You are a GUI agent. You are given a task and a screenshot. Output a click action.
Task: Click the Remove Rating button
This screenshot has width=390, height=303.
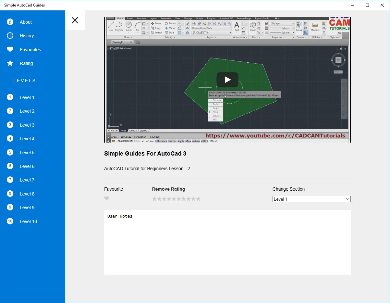point(168,189)
